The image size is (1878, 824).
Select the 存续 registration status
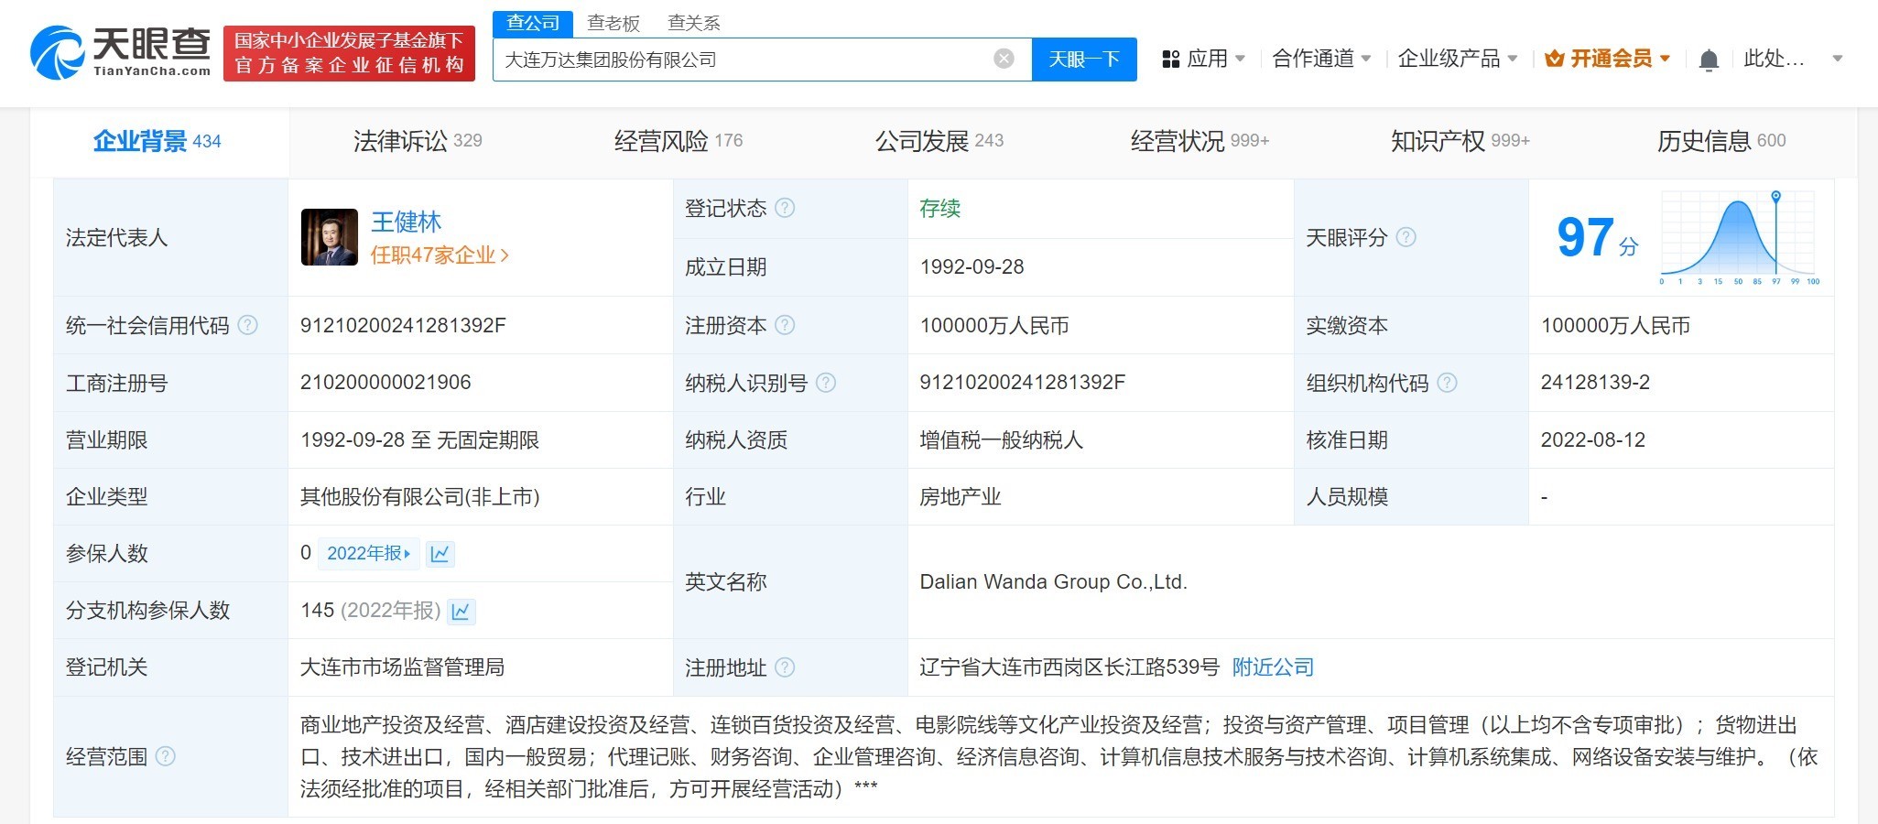pyautogui.click(x=939, y=209)
